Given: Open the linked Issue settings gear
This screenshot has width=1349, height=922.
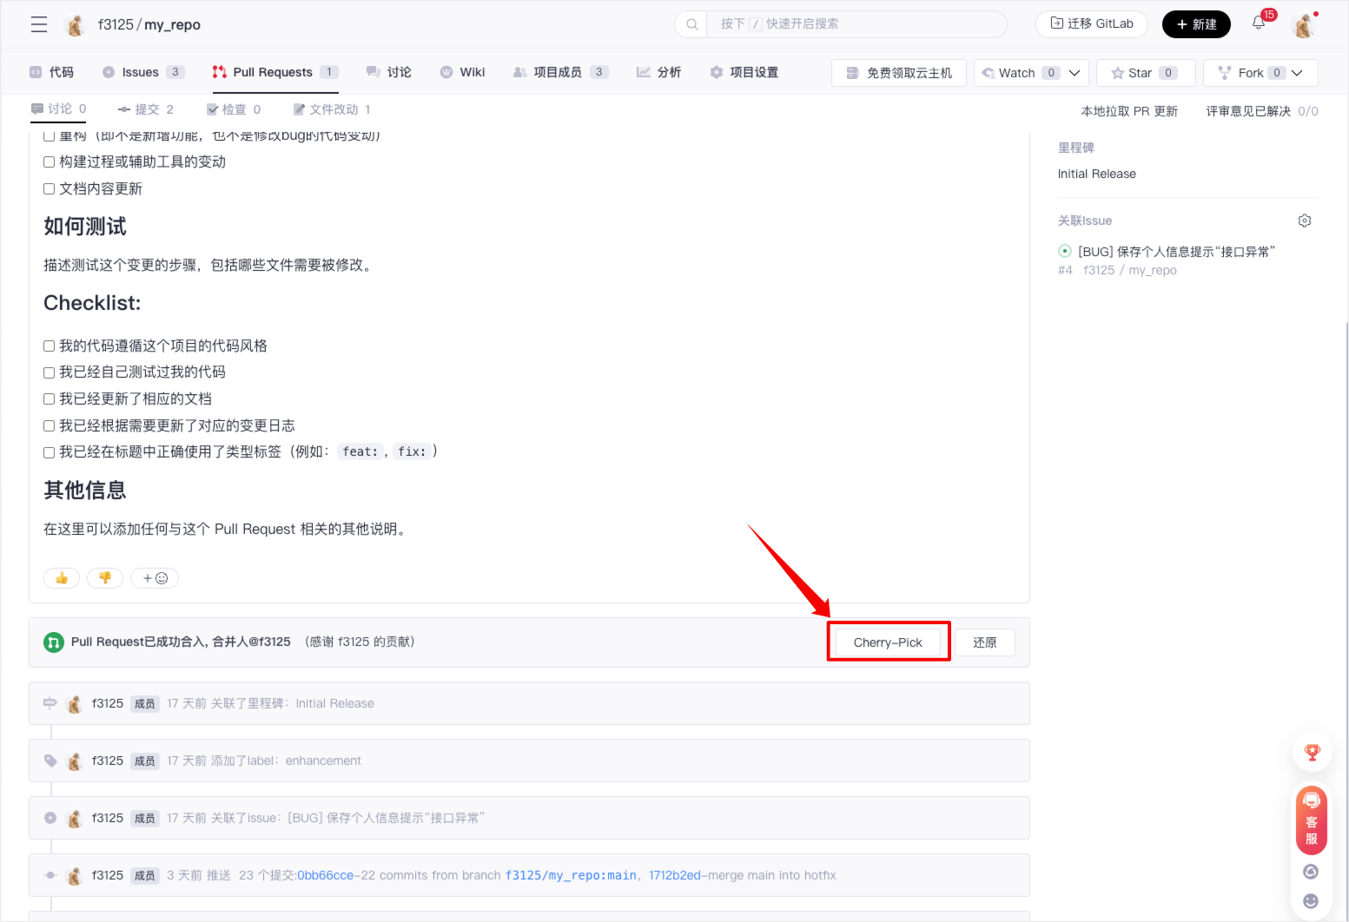Looking at the screenshot, I should (1304, 221).
